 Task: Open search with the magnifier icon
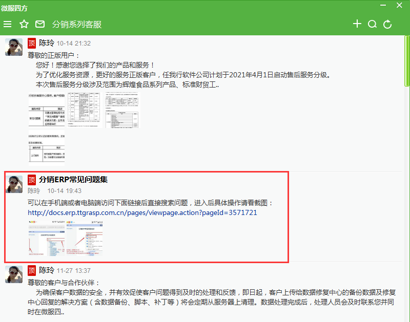coord(372,24)
